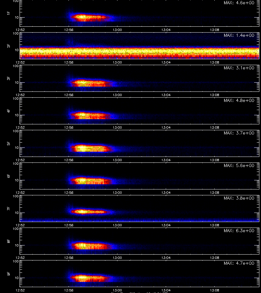The image size is (261, 293).
Task: Click the 2F panel axis label
Action: click(x=8, y=46)
